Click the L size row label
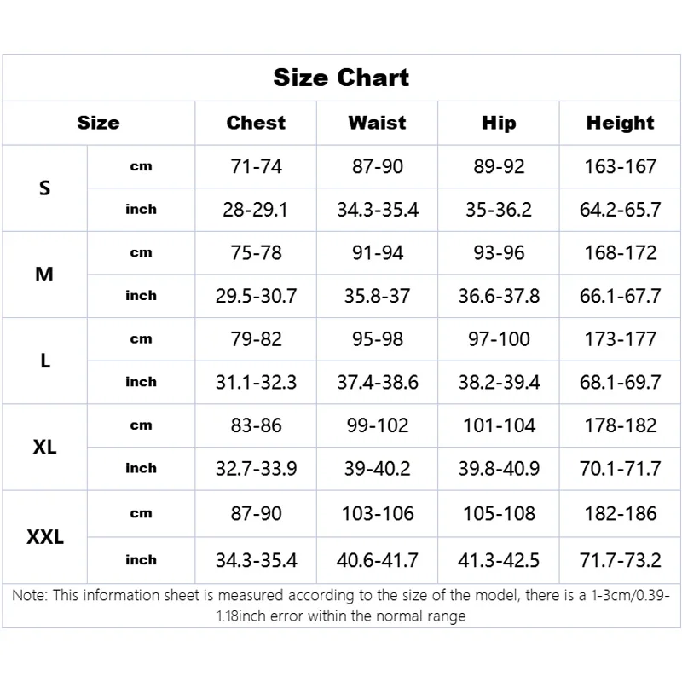 click(x=44, y=361)
